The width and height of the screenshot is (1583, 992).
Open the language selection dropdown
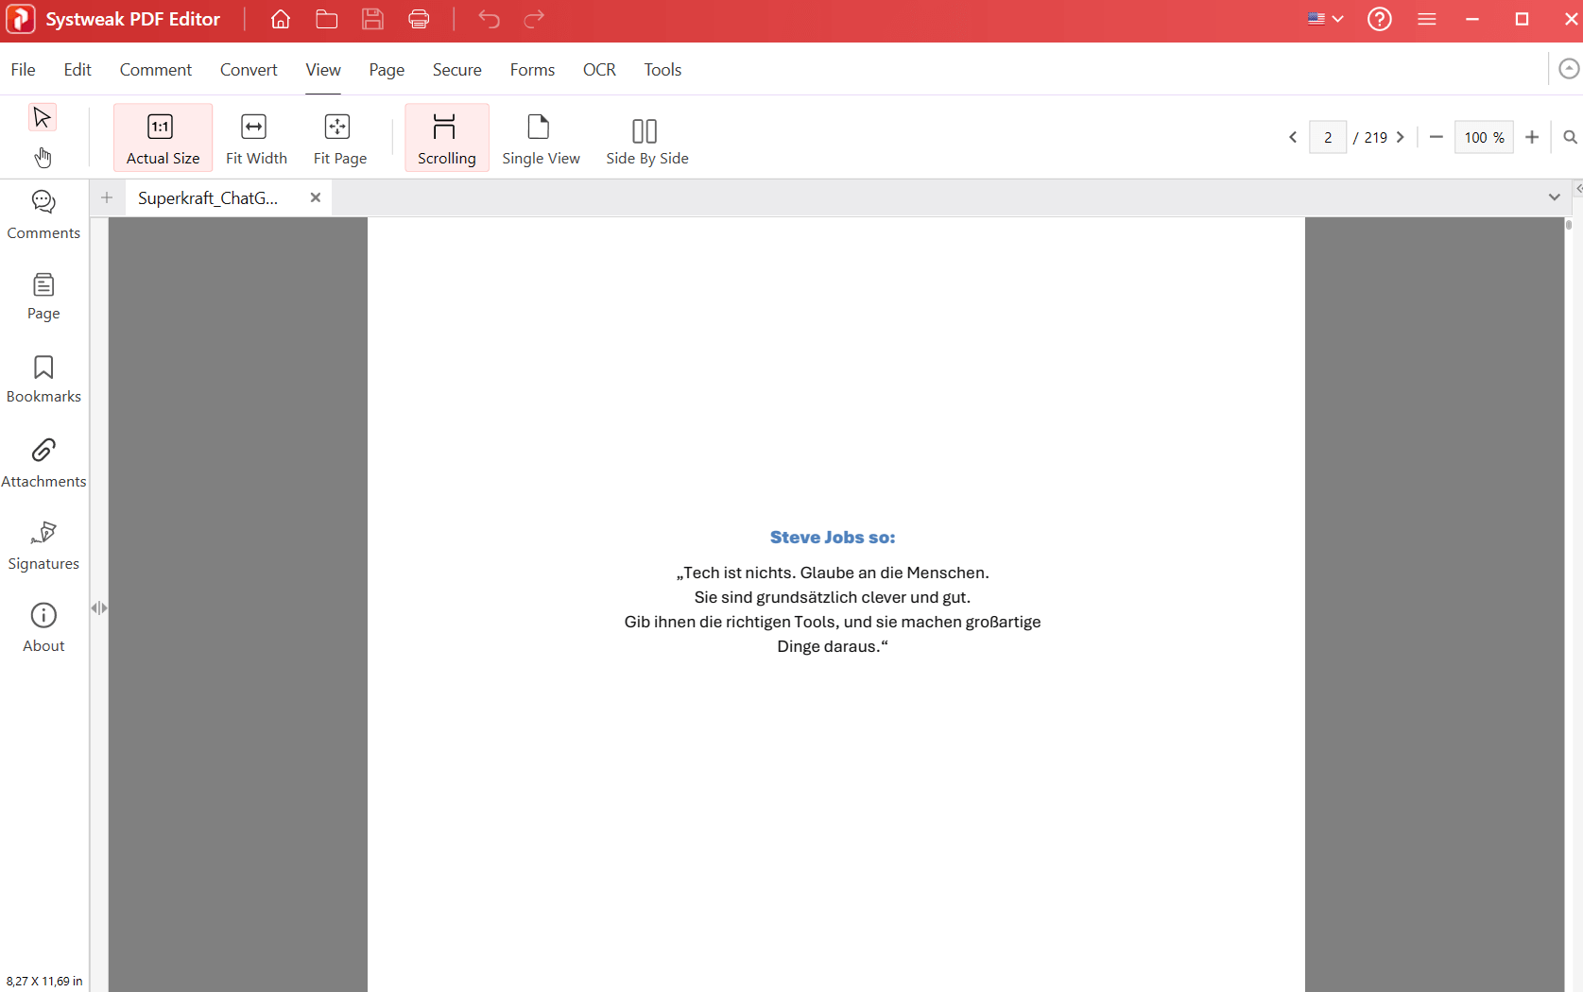pyautogui.click(x=1322, y=19)
